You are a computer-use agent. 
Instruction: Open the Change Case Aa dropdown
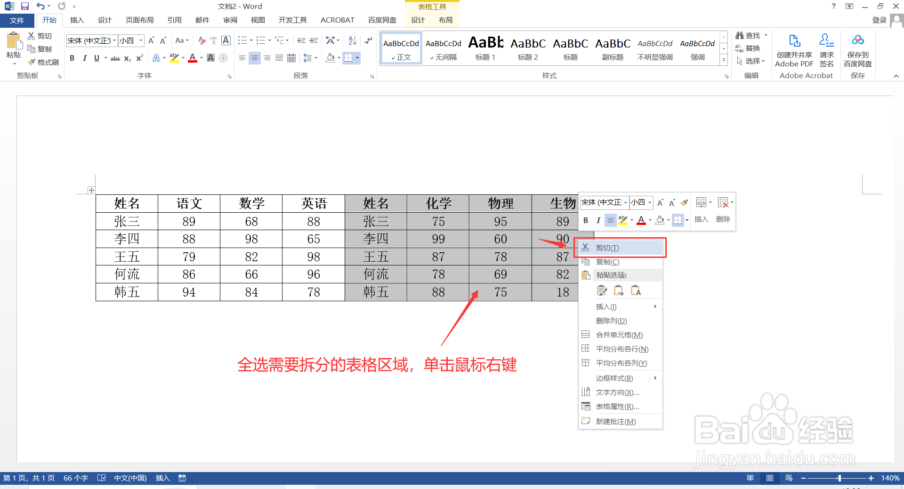click(x=182, y=40)
